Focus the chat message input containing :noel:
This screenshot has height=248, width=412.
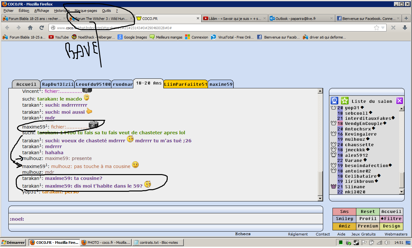[x=166, y=219]
